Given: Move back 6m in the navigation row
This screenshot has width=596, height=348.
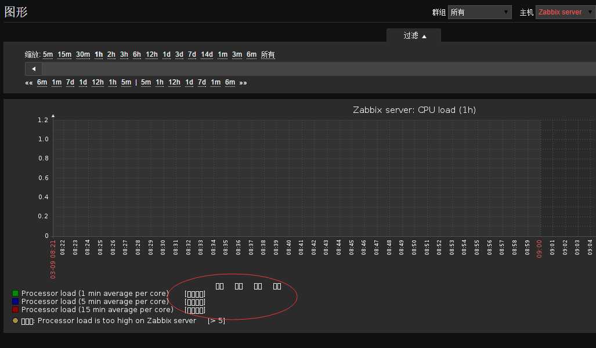Looking at the screenshot, I should tap(42, 82).
